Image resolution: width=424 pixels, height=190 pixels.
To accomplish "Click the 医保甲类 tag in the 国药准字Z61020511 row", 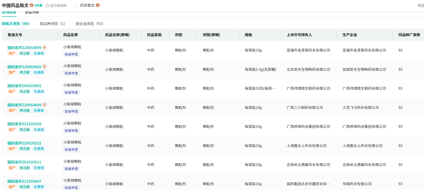I will (71, 169).
